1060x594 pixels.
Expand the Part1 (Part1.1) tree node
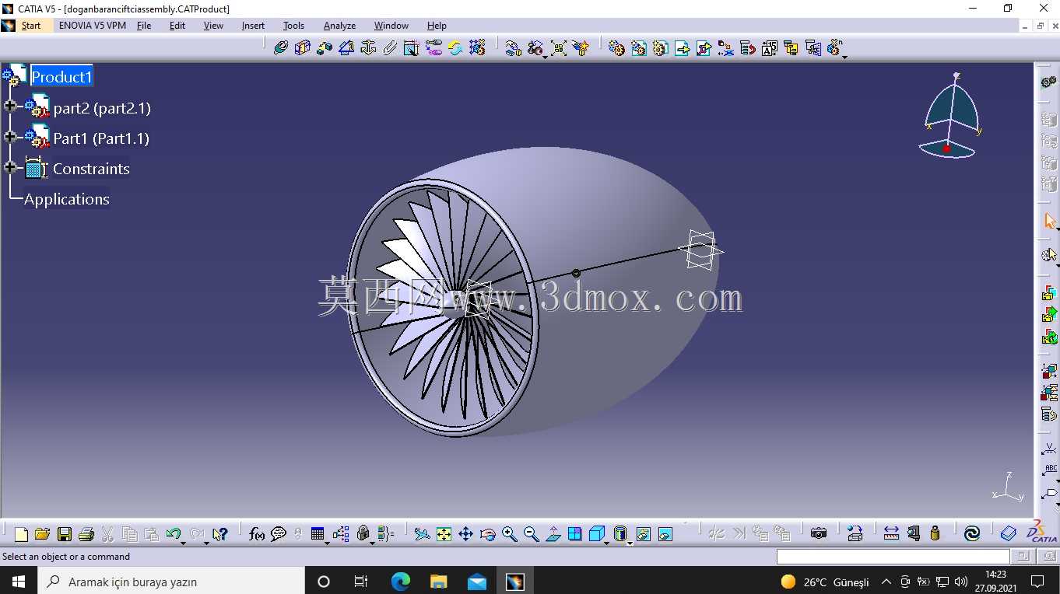pyautogui.click(x=10, y=137)
